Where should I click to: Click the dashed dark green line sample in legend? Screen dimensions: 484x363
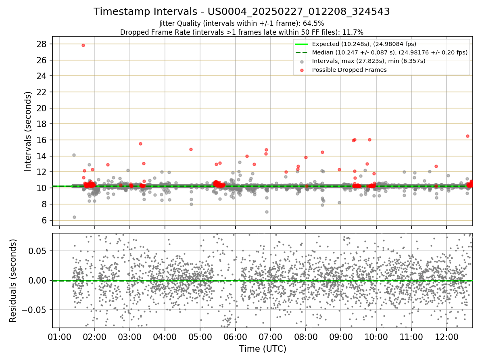(x=302, y=52)
